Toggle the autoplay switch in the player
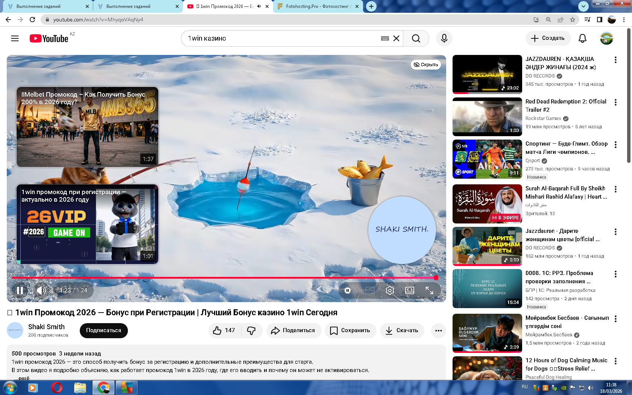632x395 pixels. click(348, 290)
